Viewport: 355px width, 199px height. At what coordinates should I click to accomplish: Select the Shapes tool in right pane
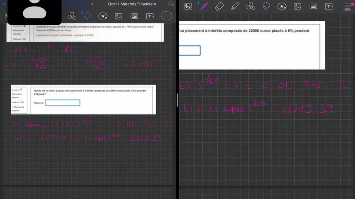tap(250, 6)
